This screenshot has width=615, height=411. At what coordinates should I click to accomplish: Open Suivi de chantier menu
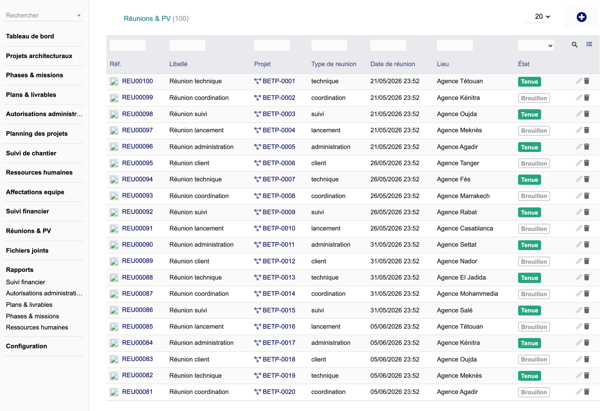tap(31, 153)
